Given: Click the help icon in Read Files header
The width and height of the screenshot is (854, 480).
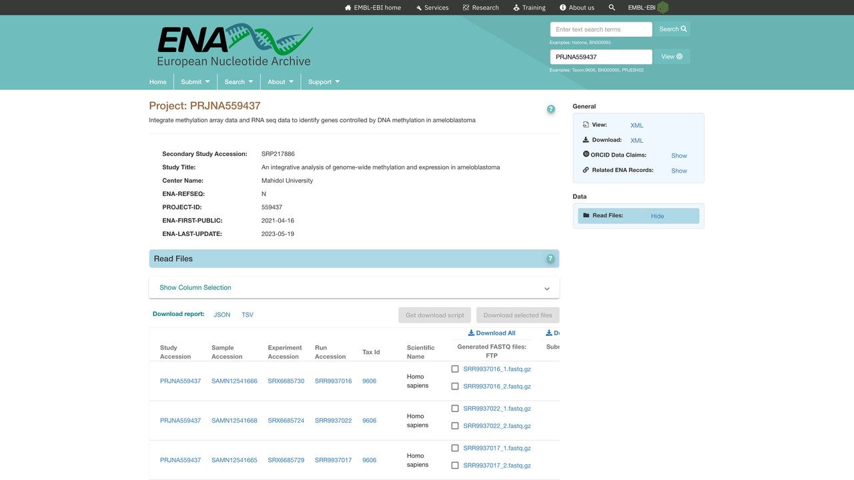Looking at the screenshot, I should point(550,259).
